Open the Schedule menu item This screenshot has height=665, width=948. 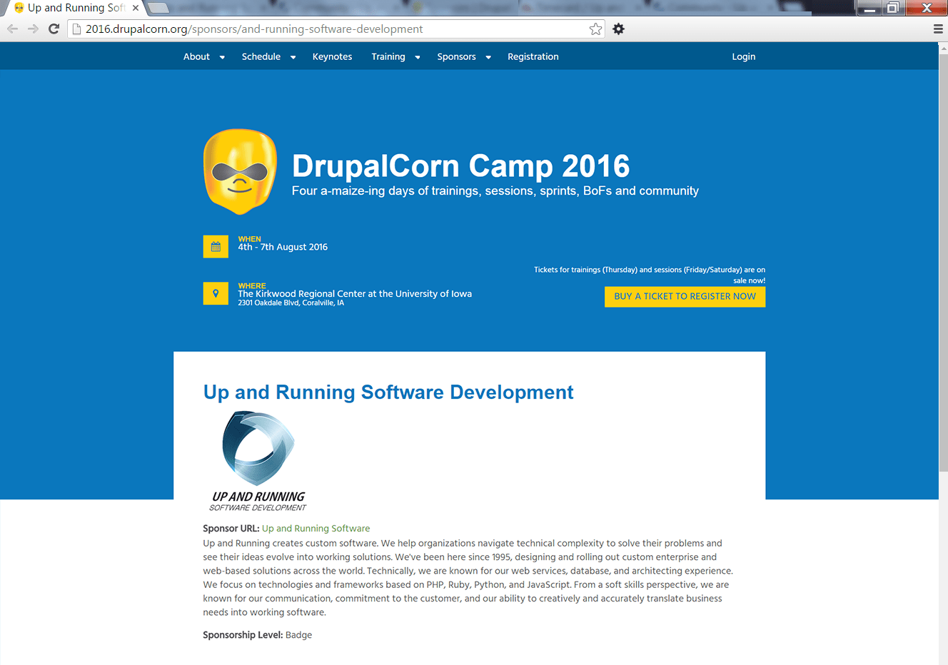tap(261, 56)
